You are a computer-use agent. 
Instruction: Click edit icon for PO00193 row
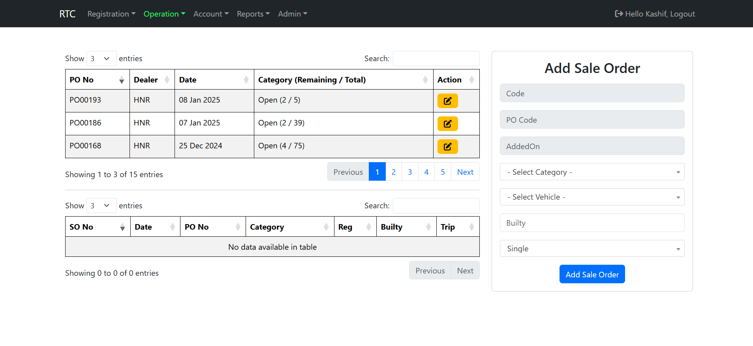(447, 101)
